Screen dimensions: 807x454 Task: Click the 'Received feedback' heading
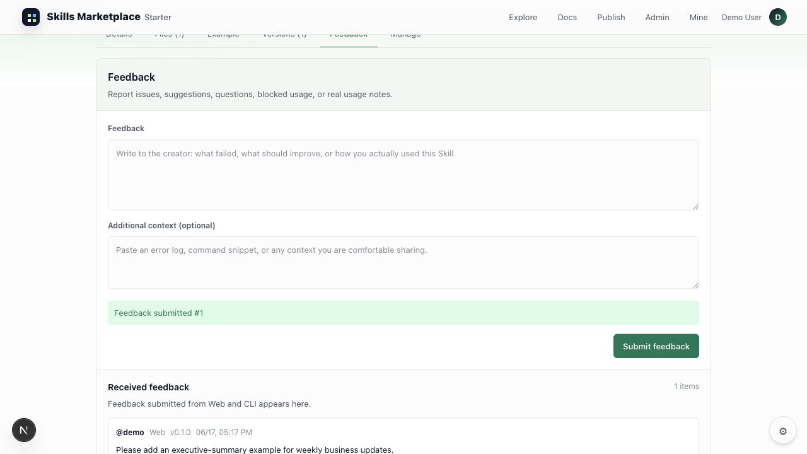[x=148, y=387]
